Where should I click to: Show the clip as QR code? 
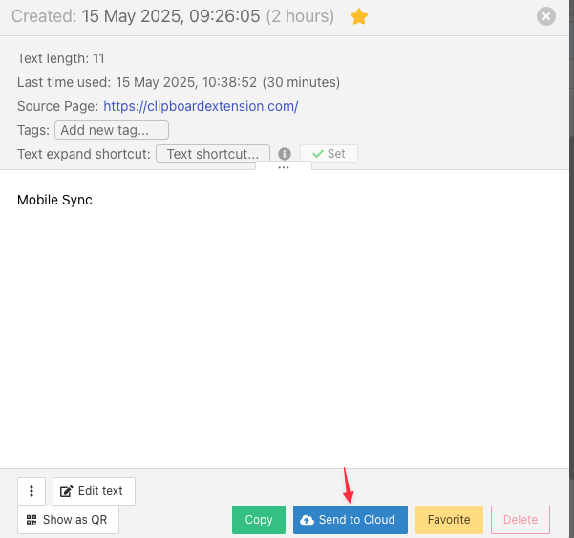click(x=68, y=520)
